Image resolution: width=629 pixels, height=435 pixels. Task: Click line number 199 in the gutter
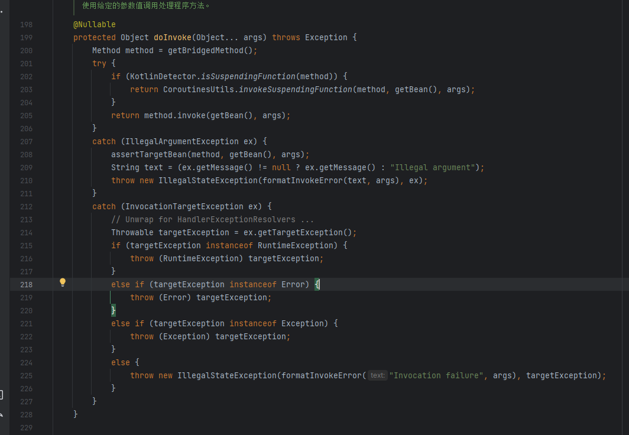click(27, 37)
